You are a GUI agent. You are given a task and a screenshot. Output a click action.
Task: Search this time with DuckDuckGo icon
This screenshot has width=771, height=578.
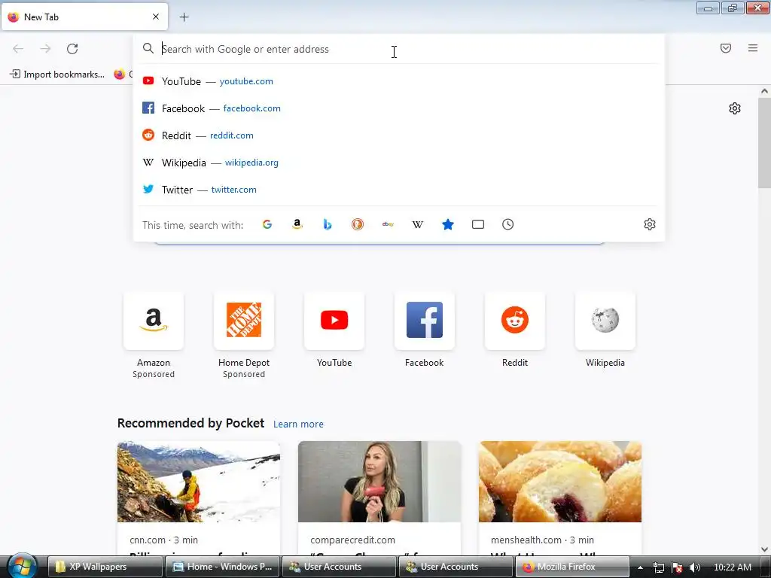tap(358, 224)
